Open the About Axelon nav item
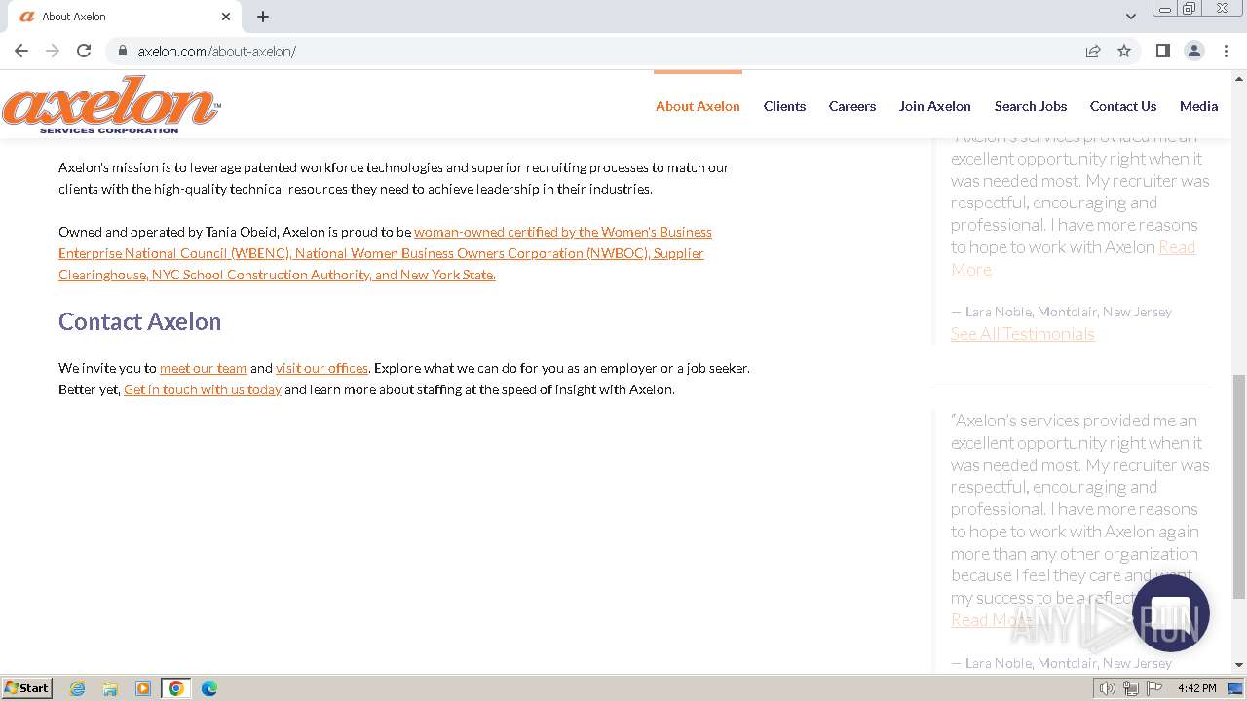Screen dimensions: 1247x701 click(698, 106)
